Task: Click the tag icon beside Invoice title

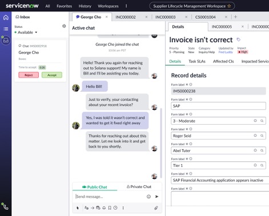Action: pos(238,39)
